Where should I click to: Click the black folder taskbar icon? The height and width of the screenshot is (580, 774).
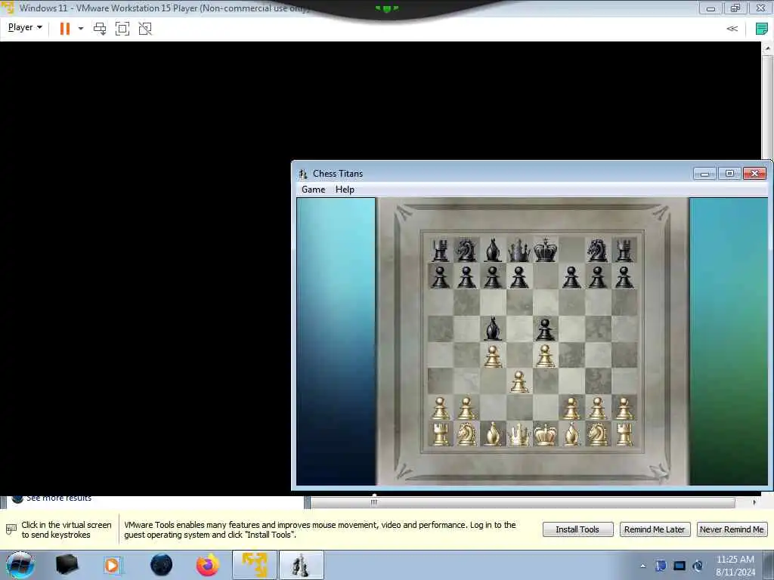pos(67,565)
